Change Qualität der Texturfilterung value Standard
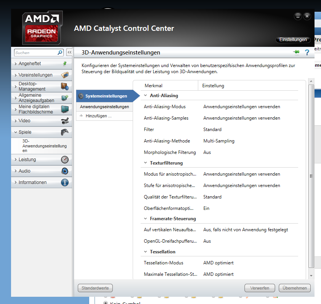This screenshot has width=321, height=304. pyautogui.click(x=212, y=197)
